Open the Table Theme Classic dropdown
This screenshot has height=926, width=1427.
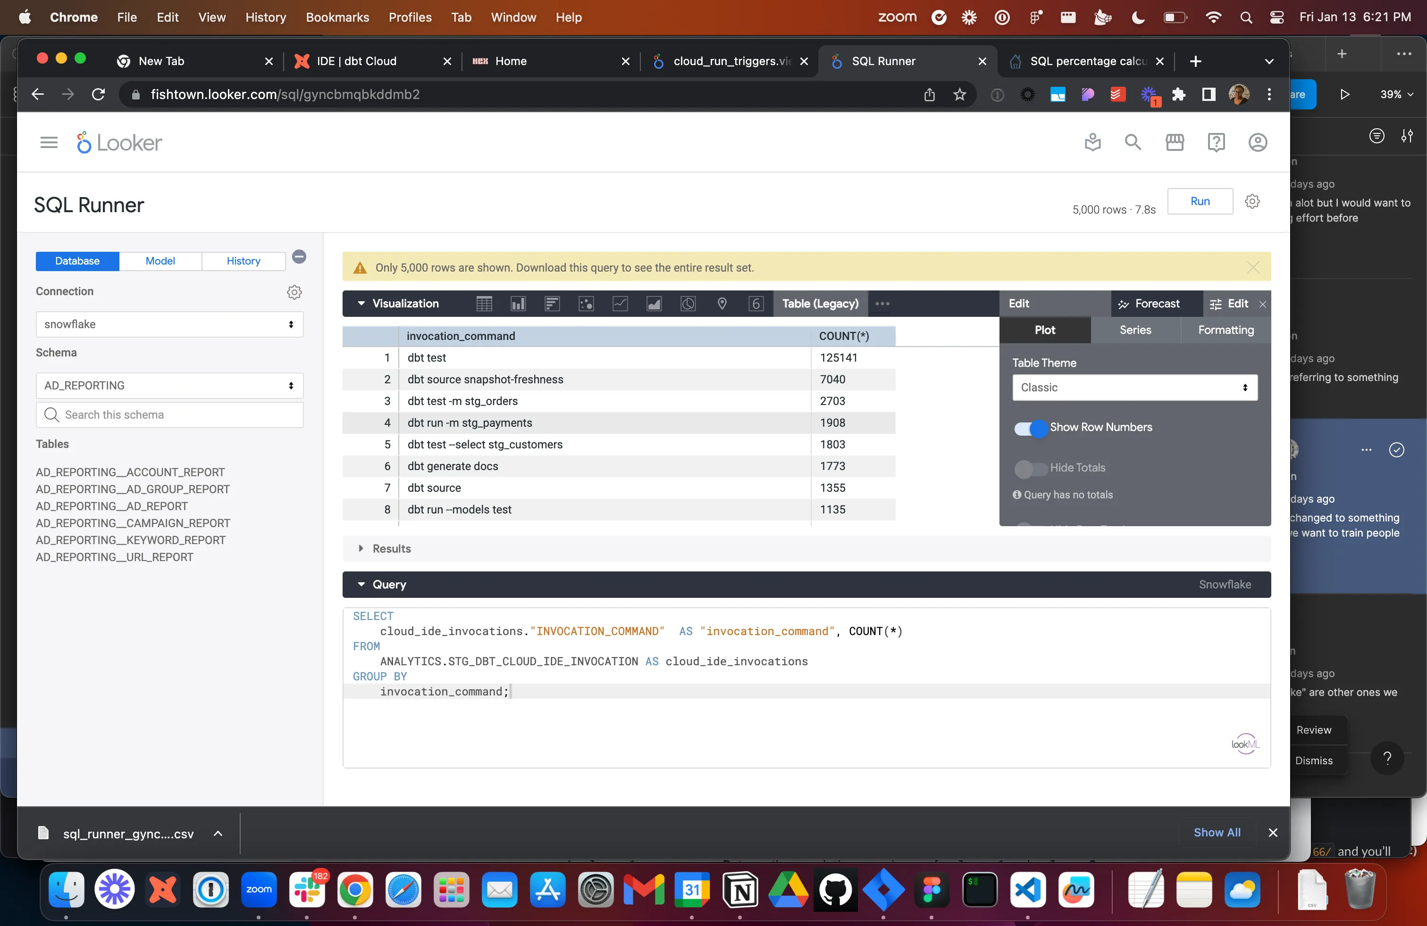(x=1134, y=388)
